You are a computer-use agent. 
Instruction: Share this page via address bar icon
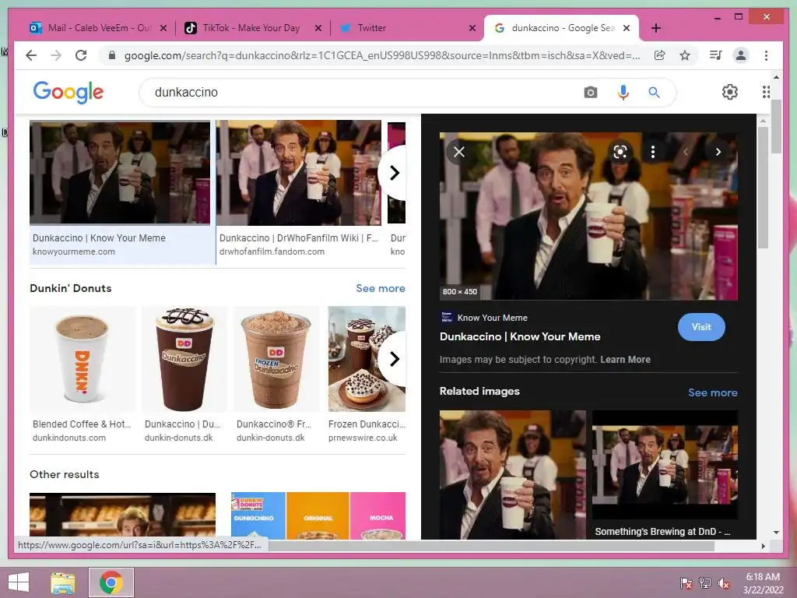tap(660, 55)
